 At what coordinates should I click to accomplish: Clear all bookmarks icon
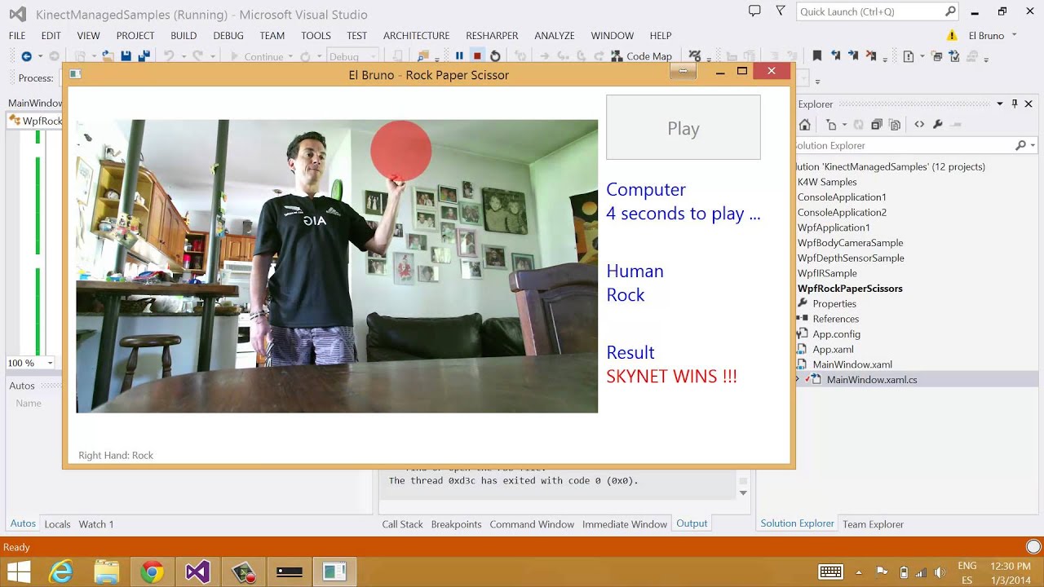click(x=872, y=56)
